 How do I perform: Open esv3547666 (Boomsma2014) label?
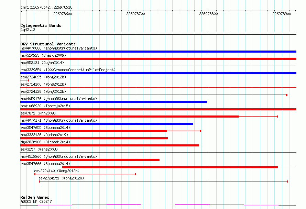tap(45, 164)
